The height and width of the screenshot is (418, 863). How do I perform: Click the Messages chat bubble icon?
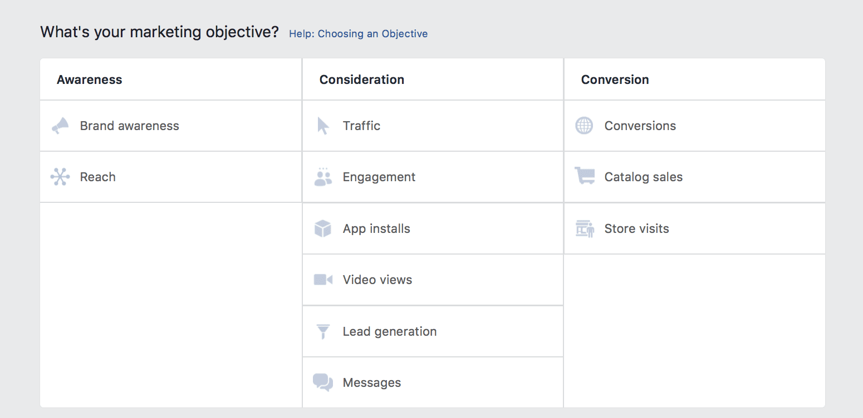(323, 382)
